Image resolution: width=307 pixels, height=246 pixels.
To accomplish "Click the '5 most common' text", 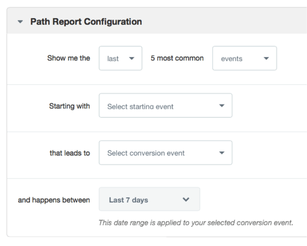I will point(177,58).
